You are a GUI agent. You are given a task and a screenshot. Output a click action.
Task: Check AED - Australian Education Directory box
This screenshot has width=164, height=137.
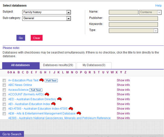point(4,99)
